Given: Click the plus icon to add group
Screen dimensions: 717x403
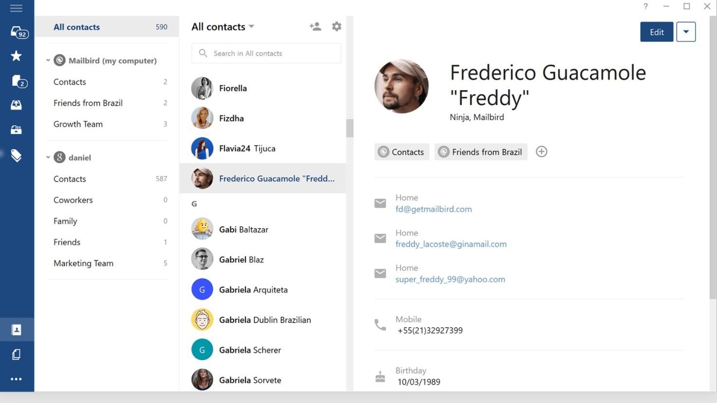Looking at the screenshot, I should pyautogui.click(x=541, y=152).
